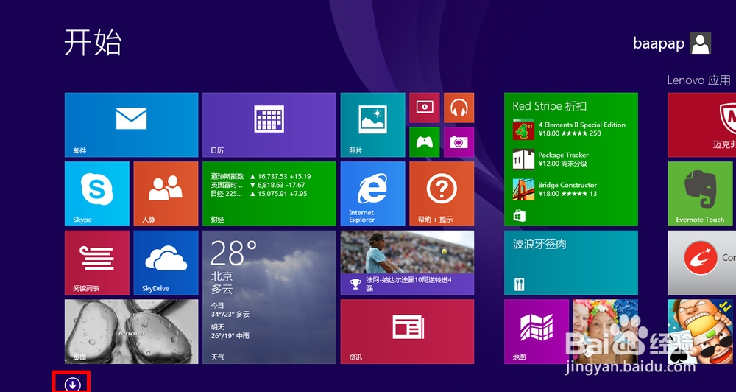Open the People (人脉) tile
Image resolution: width=736 pixels, height=392 pixels.
166,194
